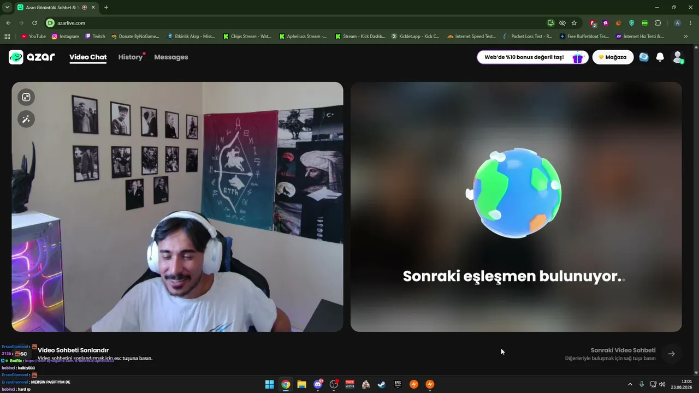699x393 pixels.
Task: Open the Packet Loss Test bookmark
Action: 528,37
